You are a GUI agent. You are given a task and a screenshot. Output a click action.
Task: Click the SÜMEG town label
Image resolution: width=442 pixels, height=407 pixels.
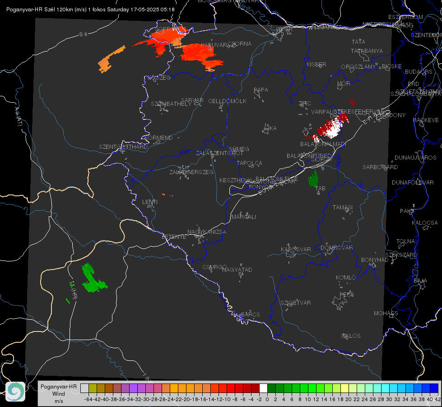[239, 149]
